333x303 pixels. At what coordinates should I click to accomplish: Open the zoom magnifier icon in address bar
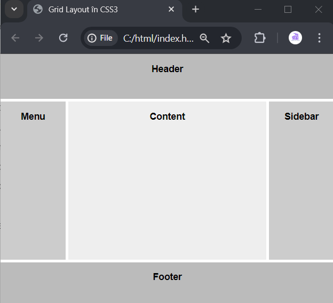click(x=204, y=38)
